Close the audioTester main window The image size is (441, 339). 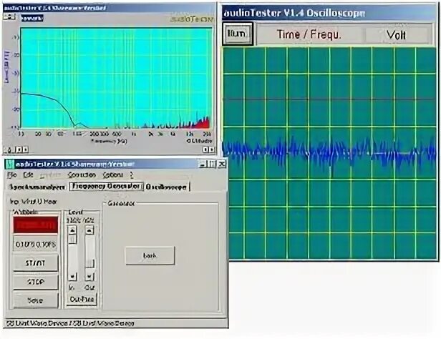[222, 164]
